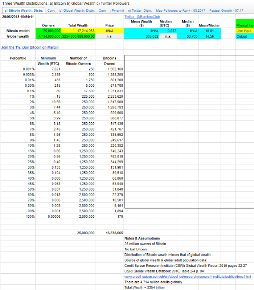Viewport: 254px width, 290px height.
Task: Click the total bitcoins sum '16,878,665'
Action: (x=110, y=233)
